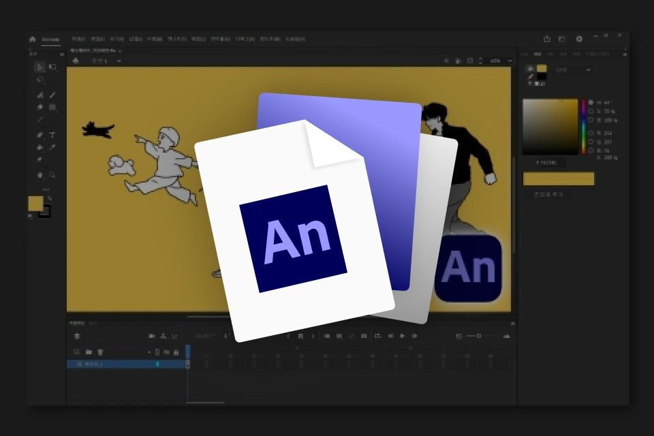
Task: Open the Tools panel options menu
Action: coord(62,54)
